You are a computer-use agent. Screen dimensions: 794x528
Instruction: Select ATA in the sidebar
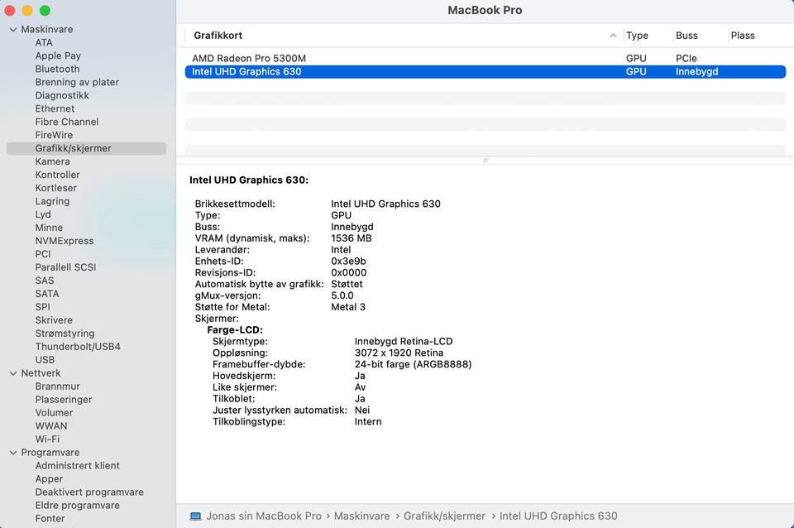pyautogui.click(x=44, y=42)
